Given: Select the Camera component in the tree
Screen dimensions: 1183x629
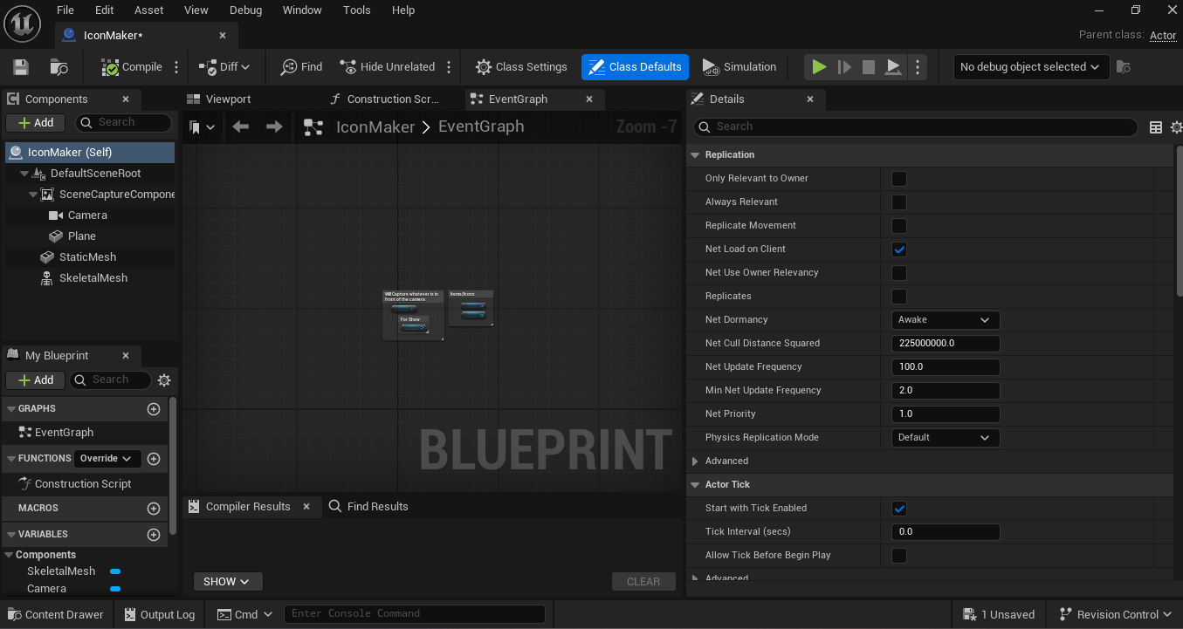Looking at the screenshot, I should coord(87,215).
